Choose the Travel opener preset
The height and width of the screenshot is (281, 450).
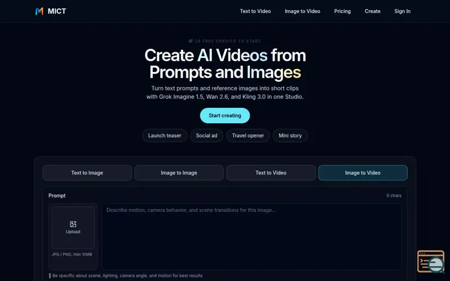click(x=248, y=135)
